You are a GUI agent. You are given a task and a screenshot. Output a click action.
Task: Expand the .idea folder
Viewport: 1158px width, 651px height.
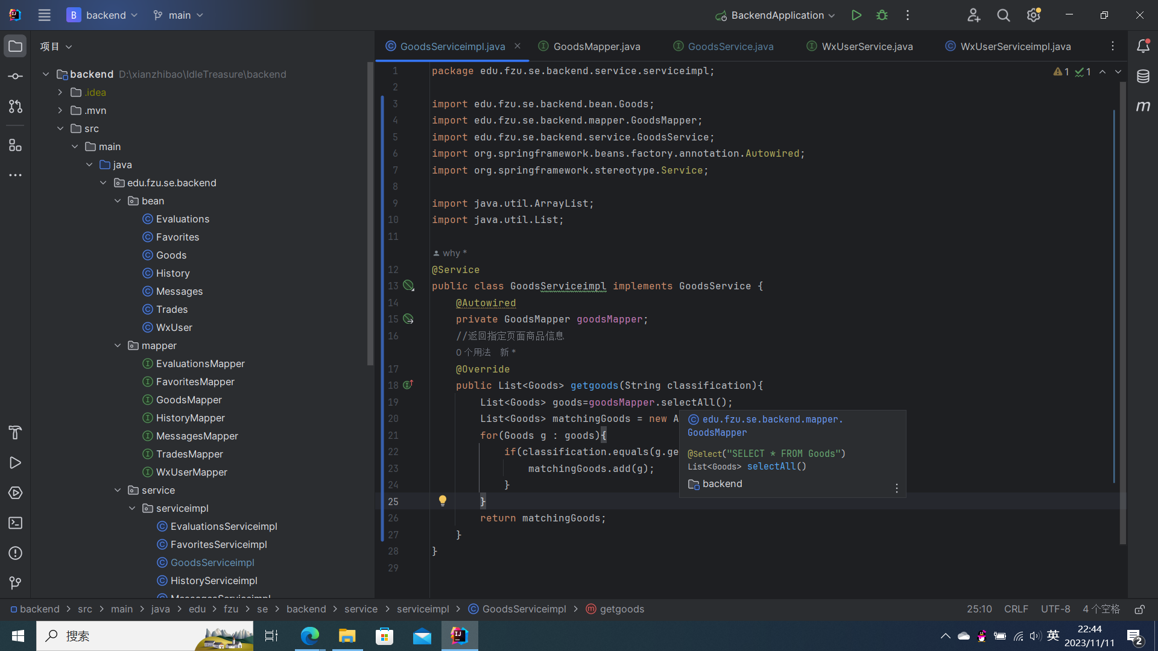(60, 92)
